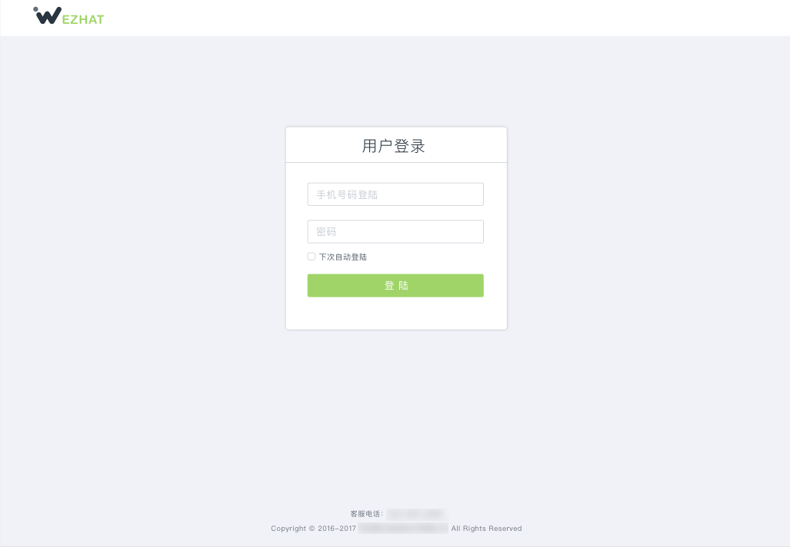This screenshot has width=790, height=547.
Task: Click empty area below the 登陆 button
Action: [x=396, y=313]
